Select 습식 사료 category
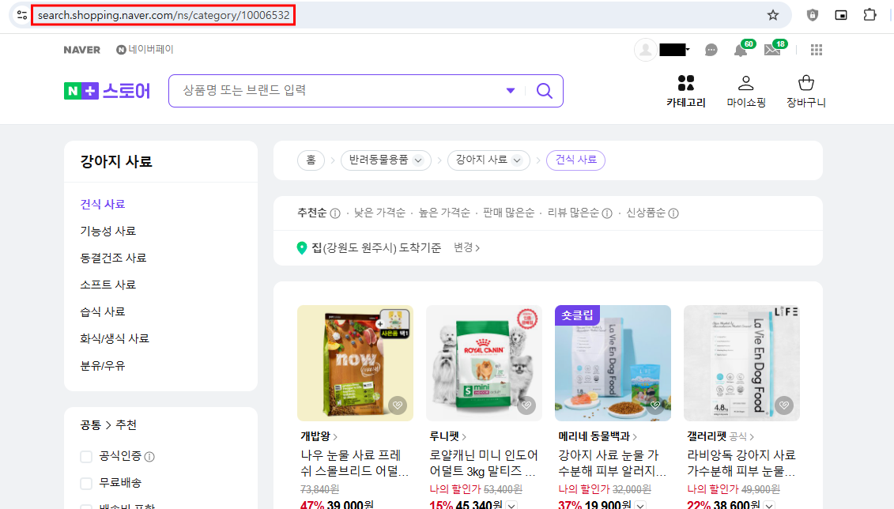This screenshot has height=509, width=894. [103, 311]
